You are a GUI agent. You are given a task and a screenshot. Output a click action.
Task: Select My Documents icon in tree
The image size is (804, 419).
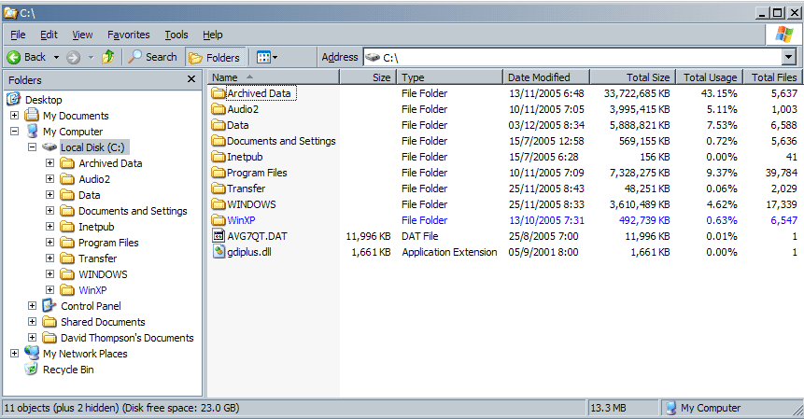(x=32, y=116)
